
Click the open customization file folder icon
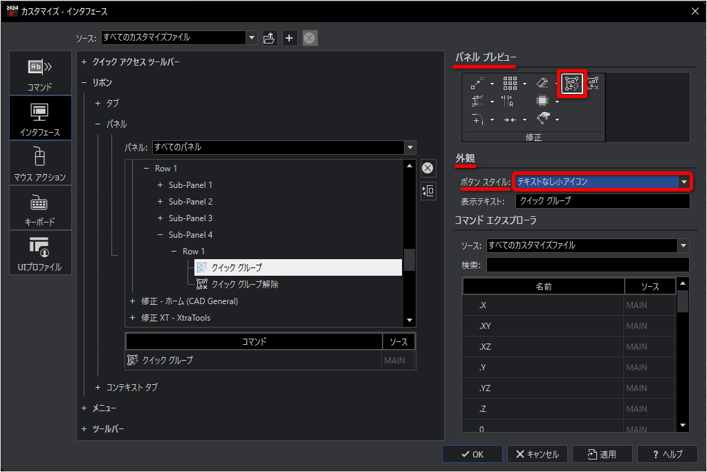270,38
